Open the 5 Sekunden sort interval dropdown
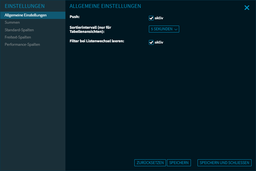256x171 pixels. point(162,29)
